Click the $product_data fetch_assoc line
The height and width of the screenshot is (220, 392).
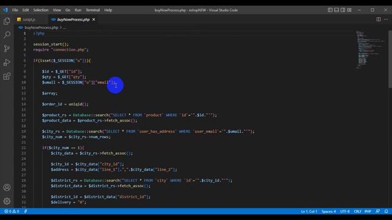[89, 120]
